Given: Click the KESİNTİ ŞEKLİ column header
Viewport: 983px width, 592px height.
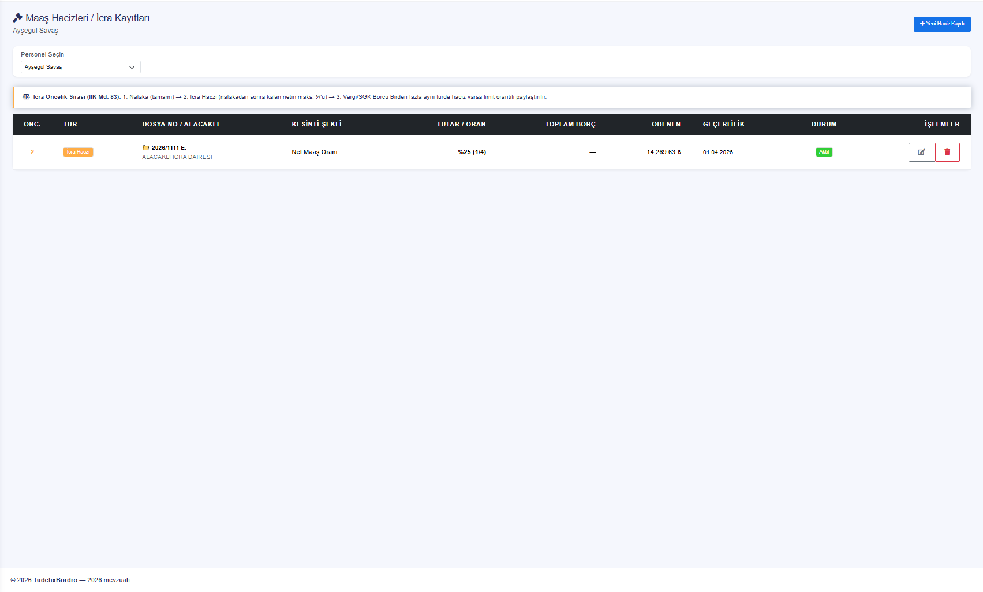Looking at the screenshot, I should click(316, 124).
